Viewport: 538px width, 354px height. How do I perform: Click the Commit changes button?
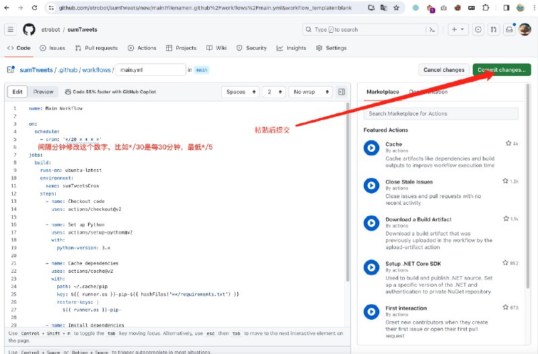tap(502, 70)
